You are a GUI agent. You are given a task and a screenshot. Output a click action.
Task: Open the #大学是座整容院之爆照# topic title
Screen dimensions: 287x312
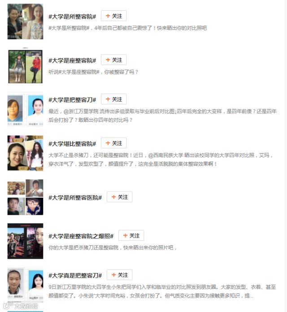(x=81, y=236)
